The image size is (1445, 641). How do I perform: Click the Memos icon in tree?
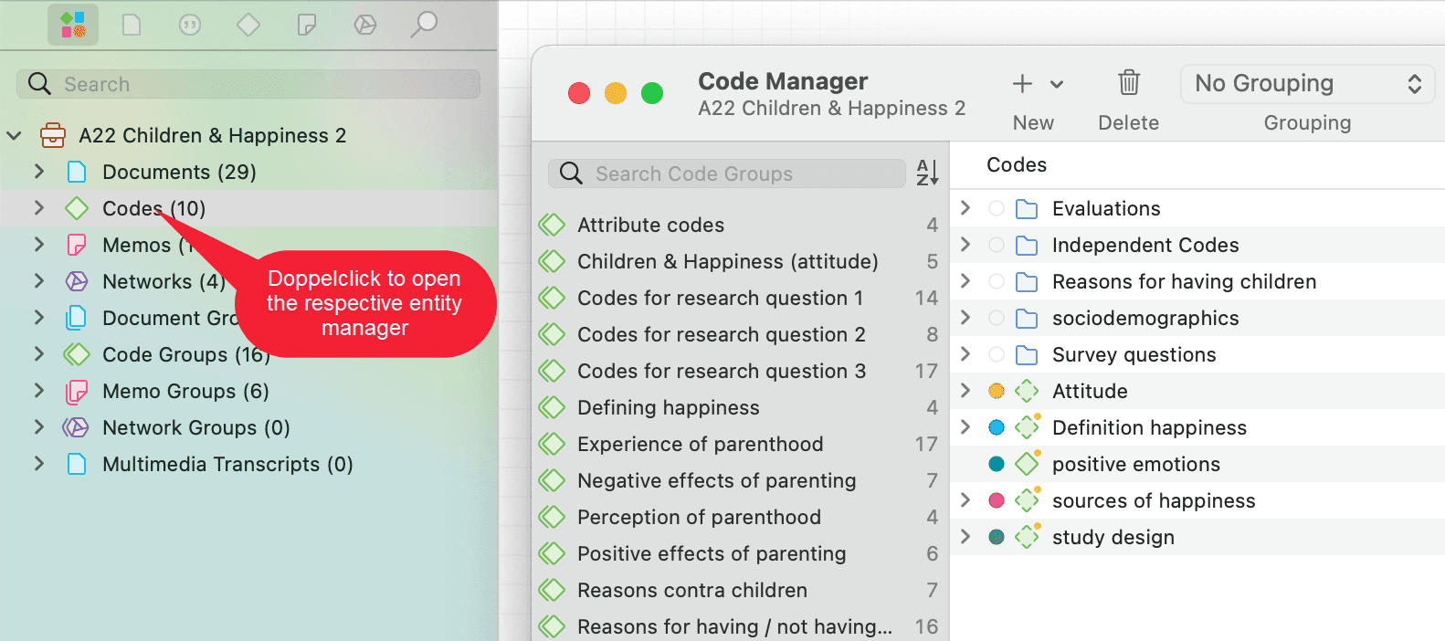pyautogui.click(x=77, y=245)
